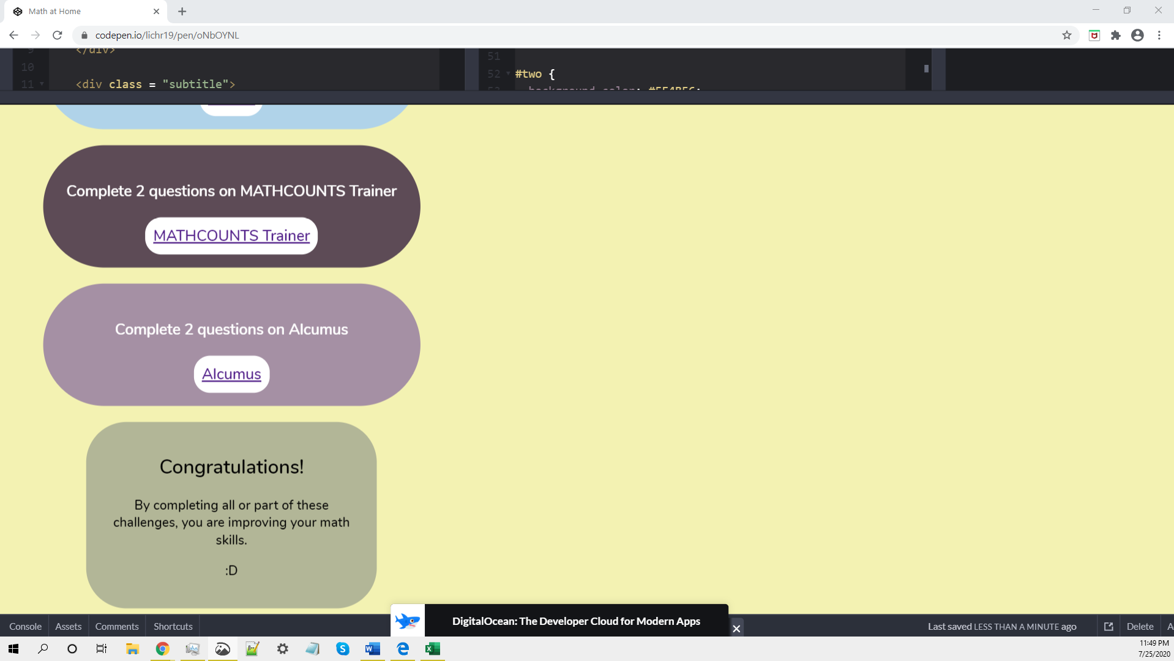Click the 'By completing all or part' paragraph
This screenshot has height=661, width=1174.
(x=231, y=522)
